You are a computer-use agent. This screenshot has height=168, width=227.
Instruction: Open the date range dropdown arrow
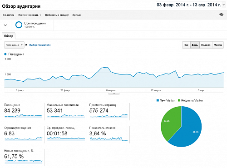[x=224, y=5]
